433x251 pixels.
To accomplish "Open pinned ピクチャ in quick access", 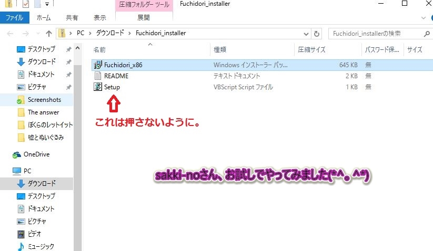I will 37,87.
